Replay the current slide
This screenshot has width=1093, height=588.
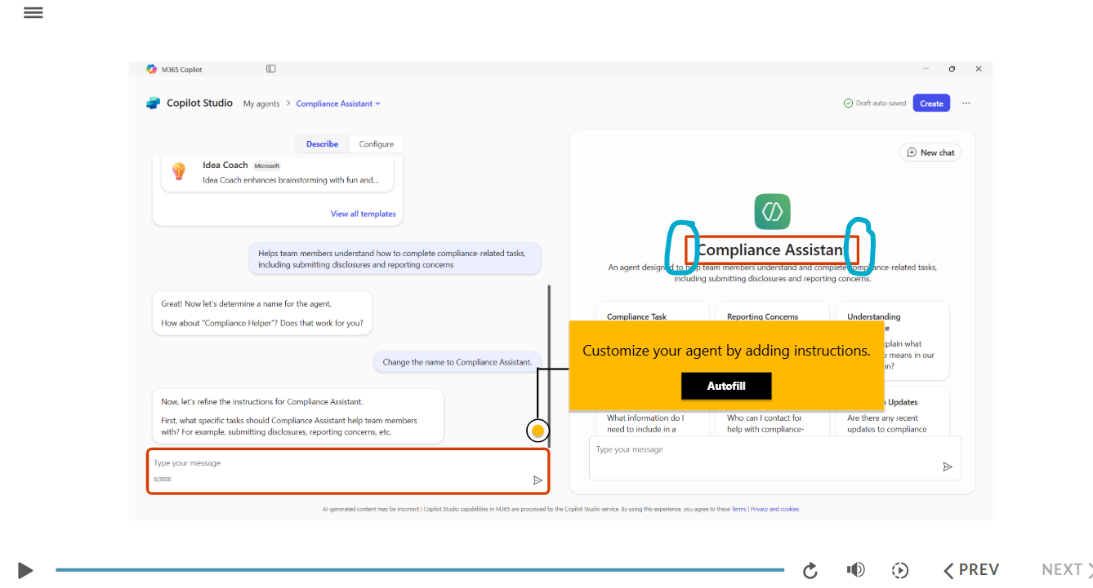pyautogui.click(x=810, y=570)
